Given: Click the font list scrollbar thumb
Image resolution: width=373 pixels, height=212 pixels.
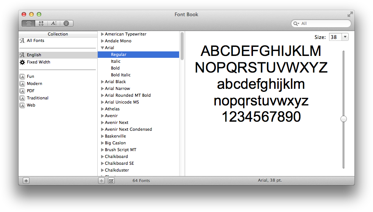Looking at the screenshot, I should tap(182, 45).
